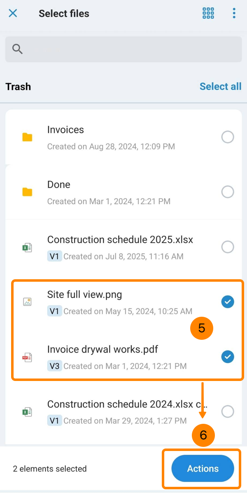Click the Invoices folder icon
The width and height of the screenshot is (247, 493).
pyautogui.click(x=27, y=137)
